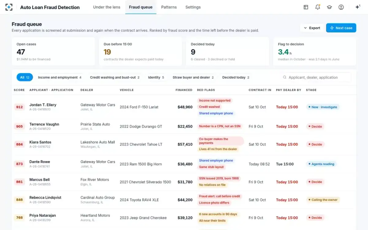Click the Licence photo differs flag
Screen dimensions: 368x230
[x=214, y=203]
